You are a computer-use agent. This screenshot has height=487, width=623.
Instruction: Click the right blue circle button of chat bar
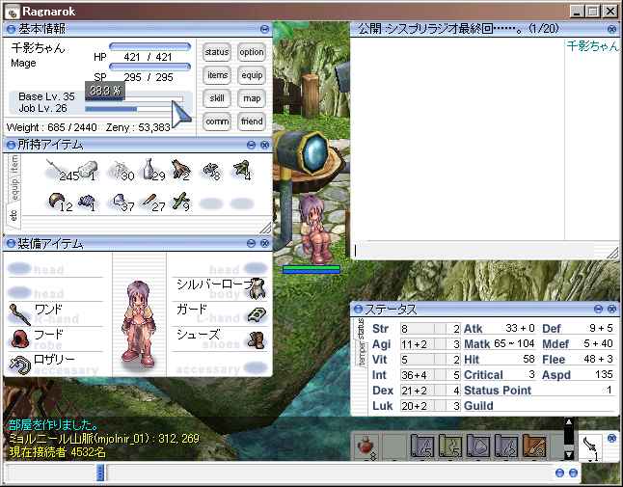coord(574,473)
